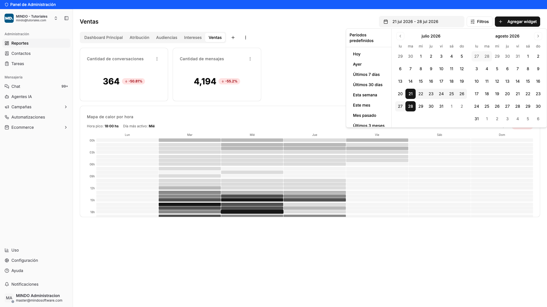Switch to Audiencias tab

coord(167,38)
